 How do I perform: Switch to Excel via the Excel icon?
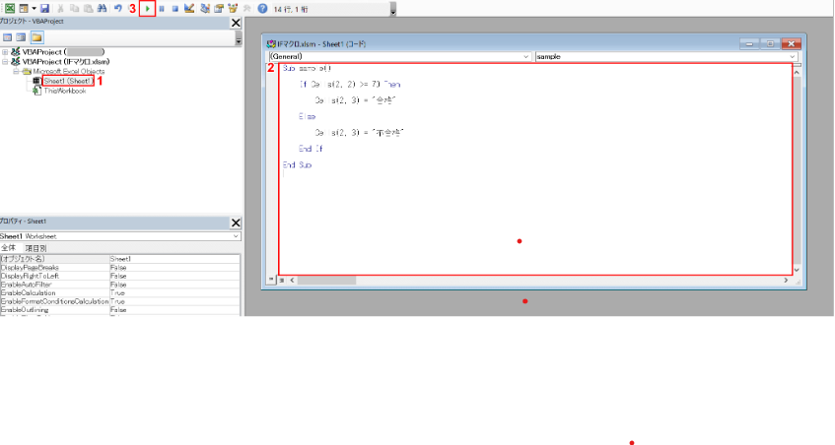click(8, 8)
